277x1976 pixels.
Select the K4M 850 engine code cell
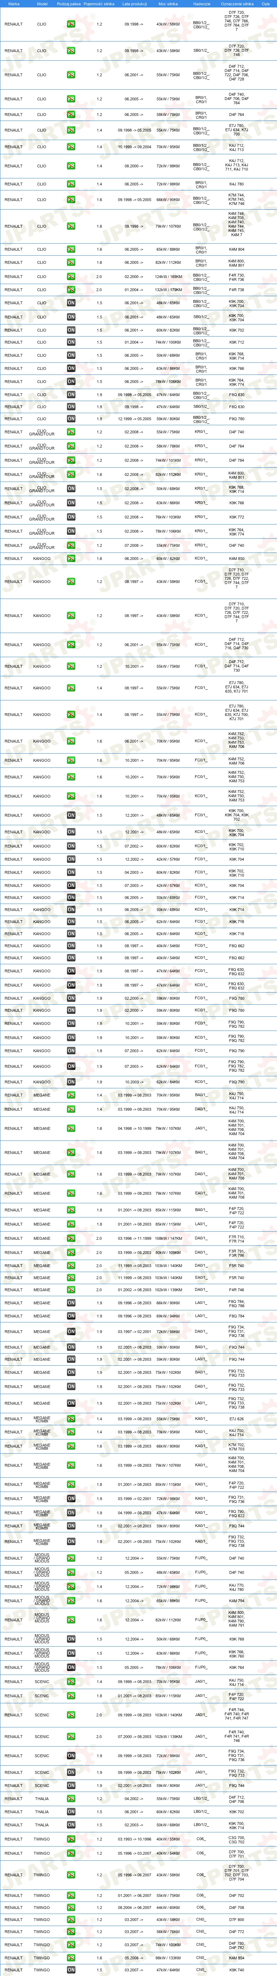[237, 559]
